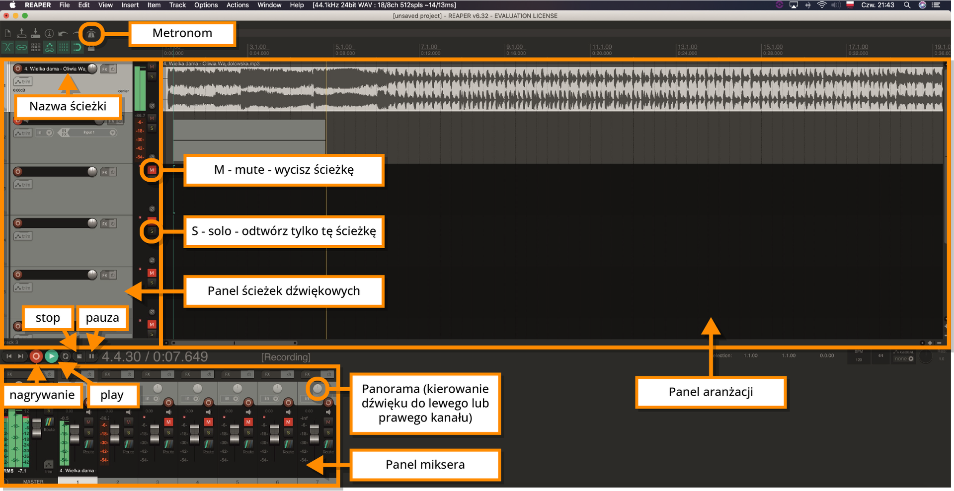This screenshot has width=954, height=491.
Task: Solo the Wielka dama track
Action: click(152, 76)
